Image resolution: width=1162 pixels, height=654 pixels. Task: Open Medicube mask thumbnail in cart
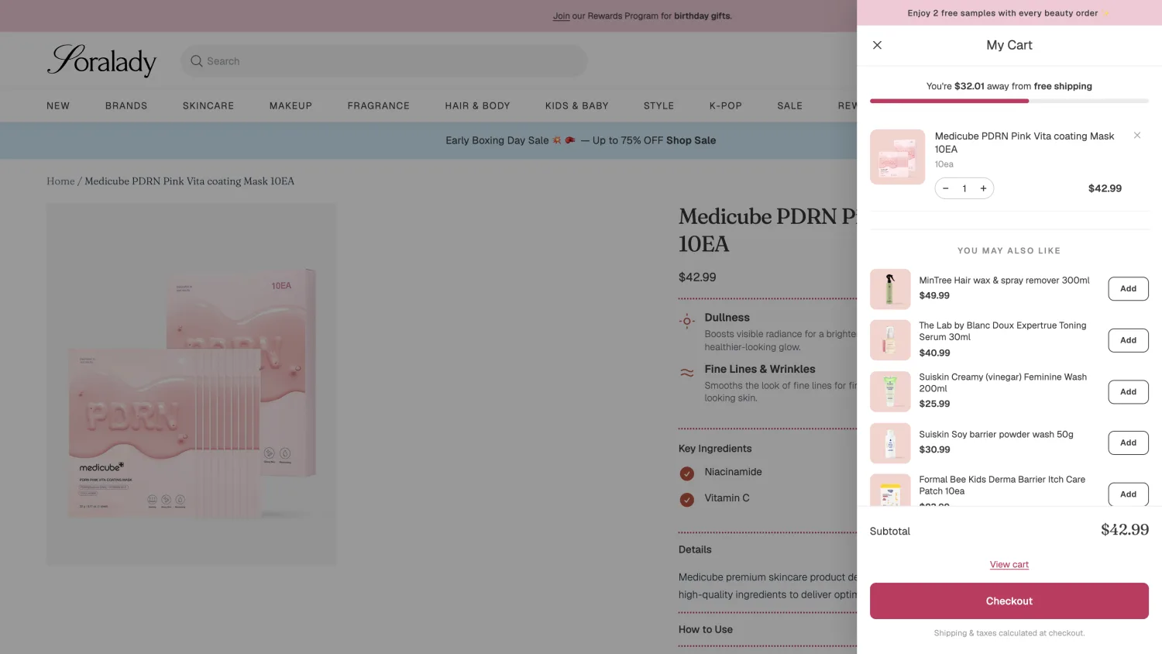click(x=897, y=157)
